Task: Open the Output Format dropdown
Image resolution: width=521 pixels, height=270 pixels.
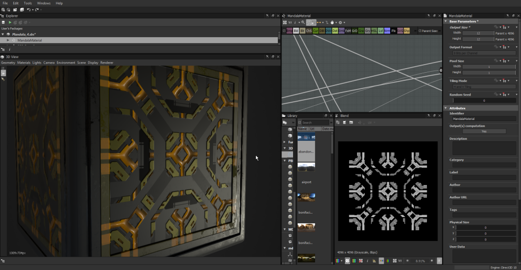Action: (484, 53)
